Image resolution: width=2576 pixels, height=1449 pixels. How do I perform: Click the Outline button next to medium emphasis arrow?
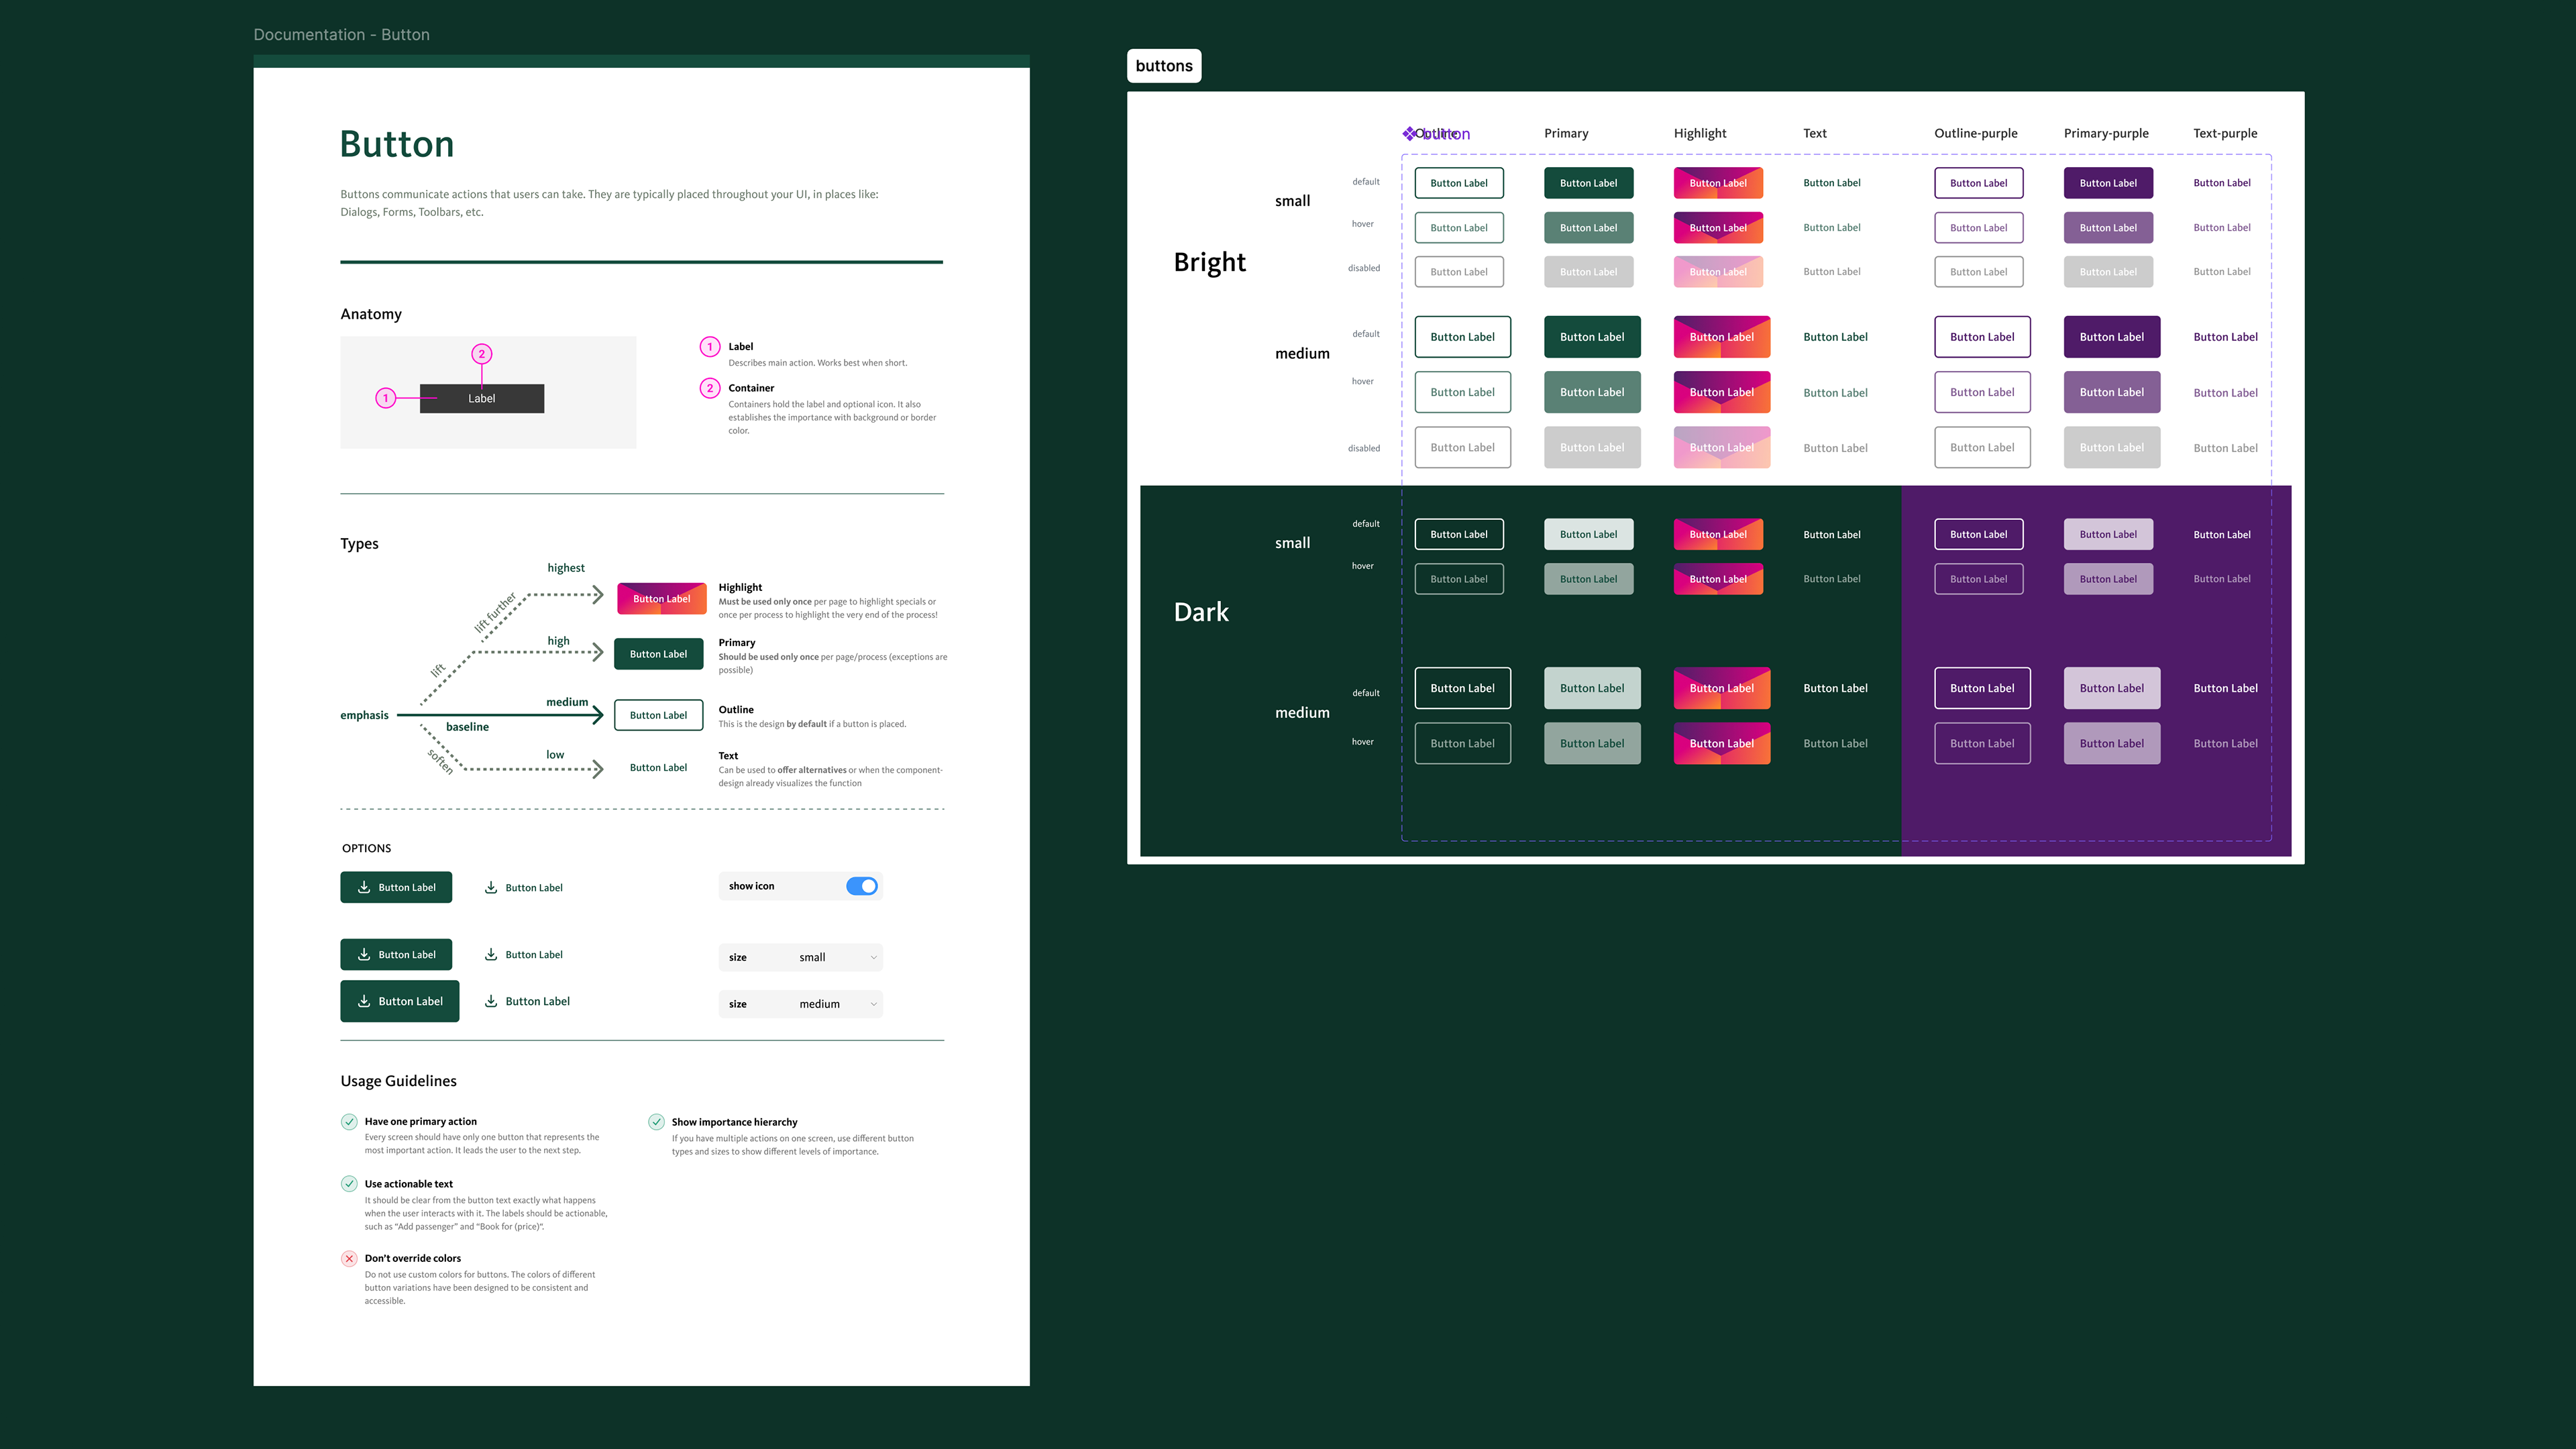658,715
